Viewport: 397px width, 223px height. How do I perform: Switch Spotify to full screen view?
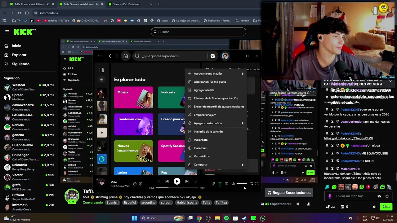click(x=257, y=184)
